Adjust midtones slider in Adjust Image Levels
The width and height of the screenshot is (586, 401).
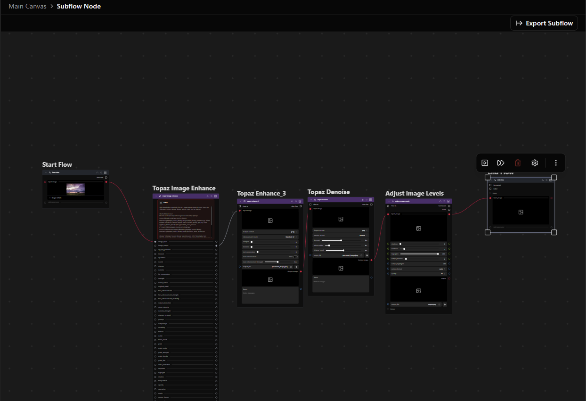[419, 249]
